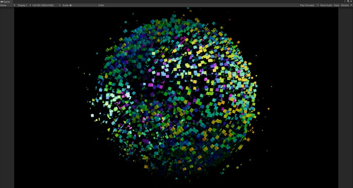This screenshot has width=353, height=188.
Task: Open the Play Focused dropdown
Action: pyautogui.click(x=309, y=5)
